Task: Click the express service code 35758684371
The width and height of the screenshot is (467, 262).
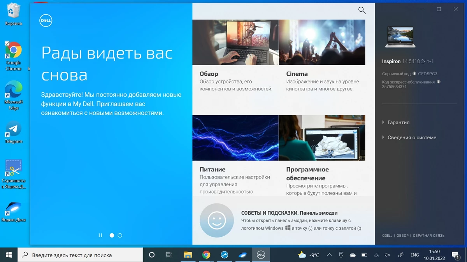Action: (394, 87)
